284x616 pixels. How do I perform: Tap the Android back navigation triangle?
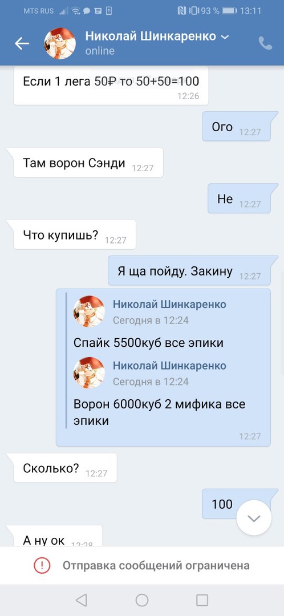click(x=81, y=600)
